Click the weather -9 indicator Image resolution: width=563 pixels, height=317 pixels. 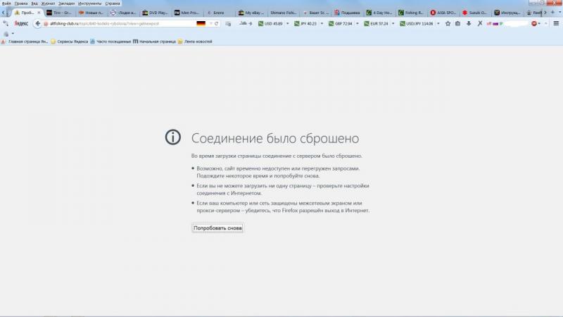(x=246, y=23)
